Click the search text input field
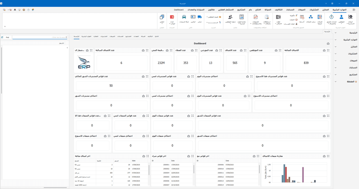Image resolution: width=359 pixels, height=189 pixels. coord(40,37)
